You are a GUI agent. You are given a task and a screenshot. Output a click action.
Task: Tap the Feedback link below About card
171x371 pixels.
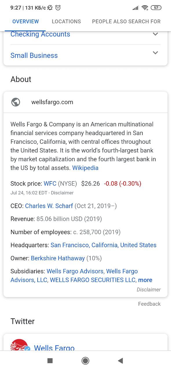tap(149, 304)
